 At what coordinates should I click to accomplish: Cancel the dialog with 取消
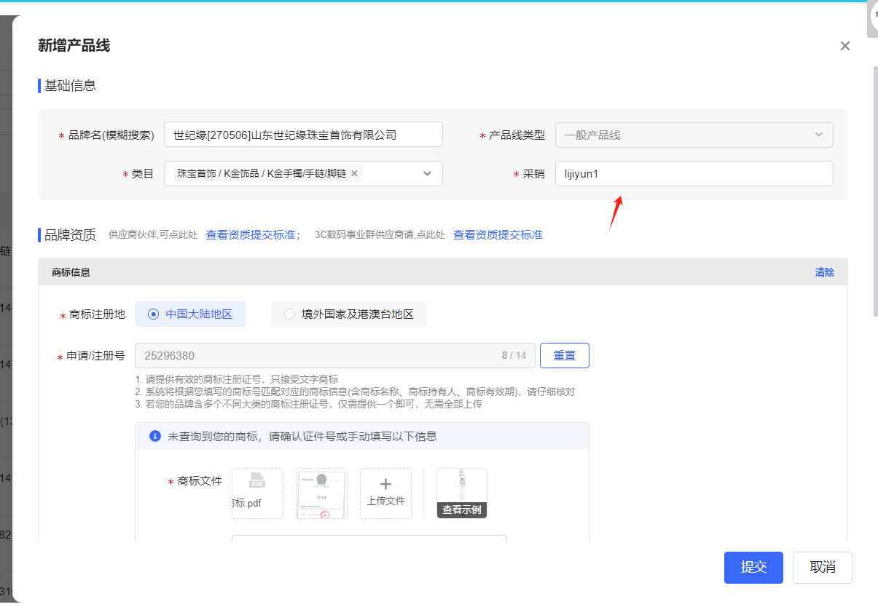[x=822, y=568]
